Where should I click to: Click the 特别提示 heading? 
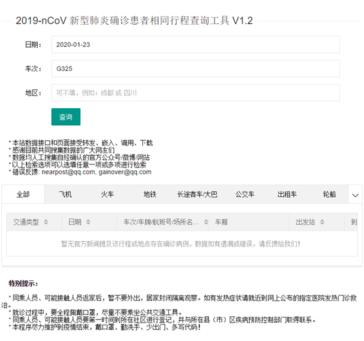(x=23, y=284)
